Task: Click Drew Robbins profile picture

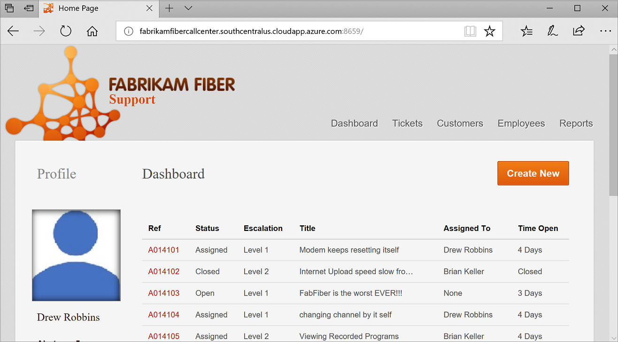Action: [76, 255]
